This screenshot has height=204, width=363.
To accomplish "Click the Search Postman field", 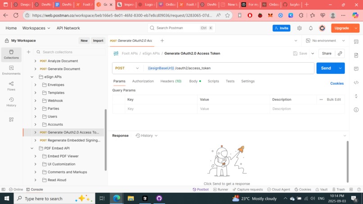I will 181,28.
